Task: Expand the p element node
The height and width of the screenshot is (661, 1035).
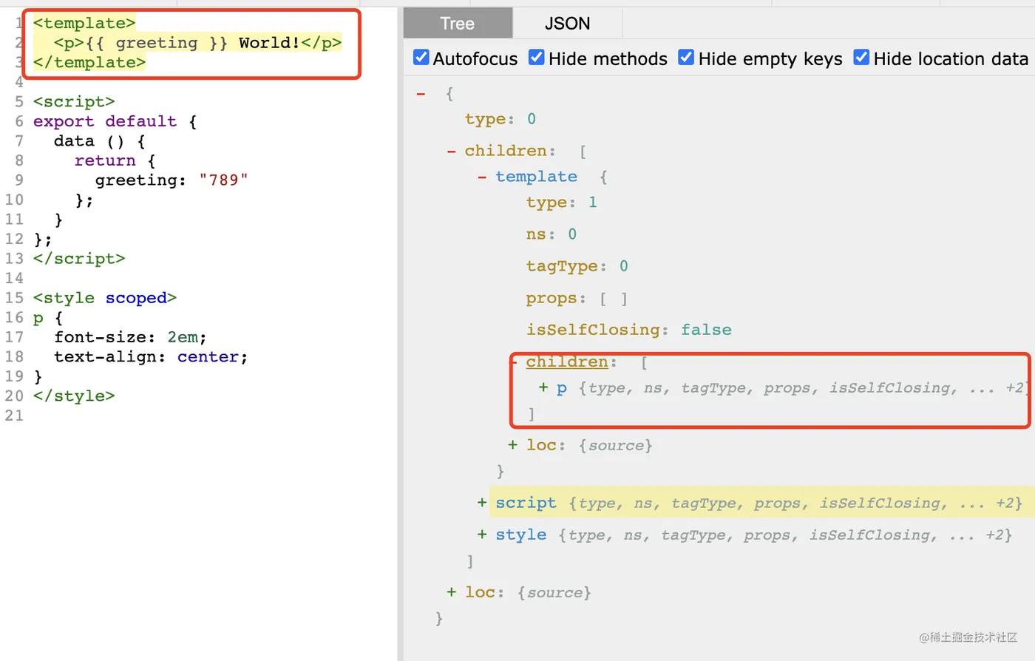Action: pos(543,387)
